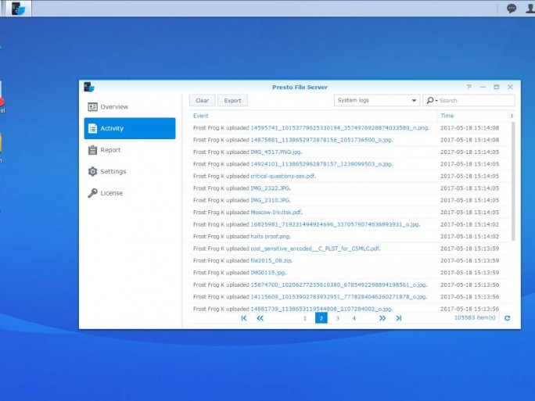535x401 pixels.
Task: Click timestamp of Moscow-Irkutsk.pdf row
Action: coord(469,212)
